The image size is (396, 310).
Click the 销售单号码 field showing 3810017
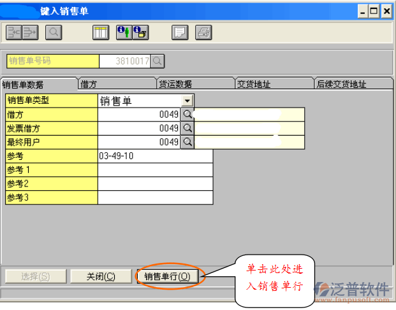tap(125, 61)
